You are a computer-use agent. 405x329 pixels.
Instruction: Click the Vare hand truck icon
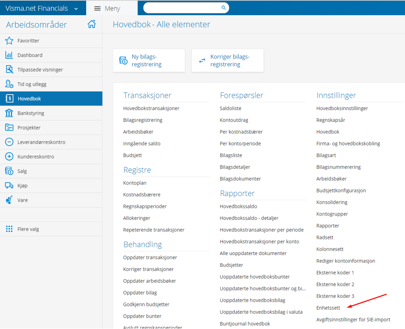(9, 200)
